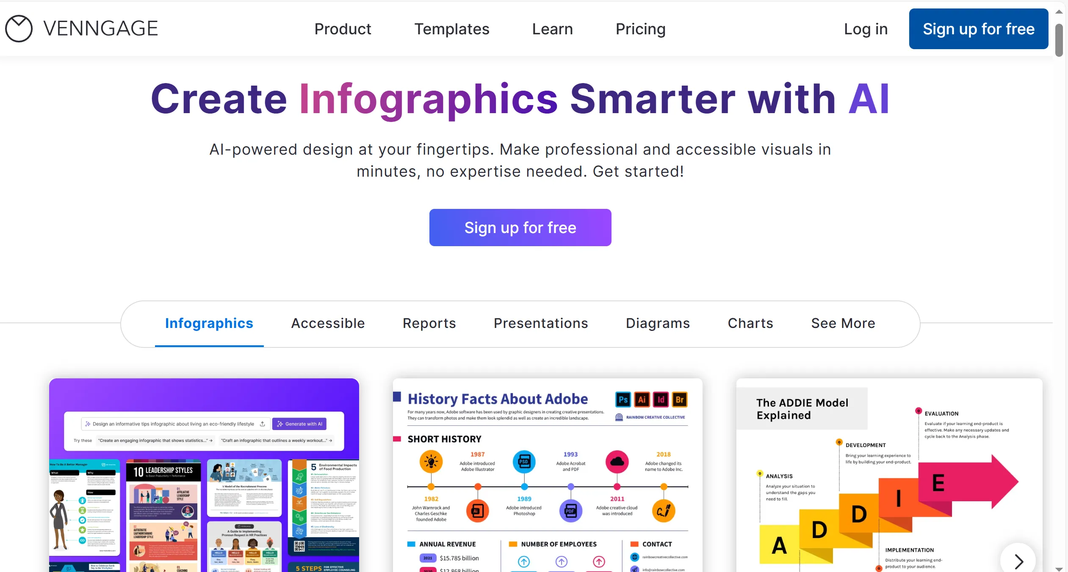Image resolution: width=1068 pixels, height=572 pixels.
Task: Click the Bridge Br icon
Action: (680, 400)
